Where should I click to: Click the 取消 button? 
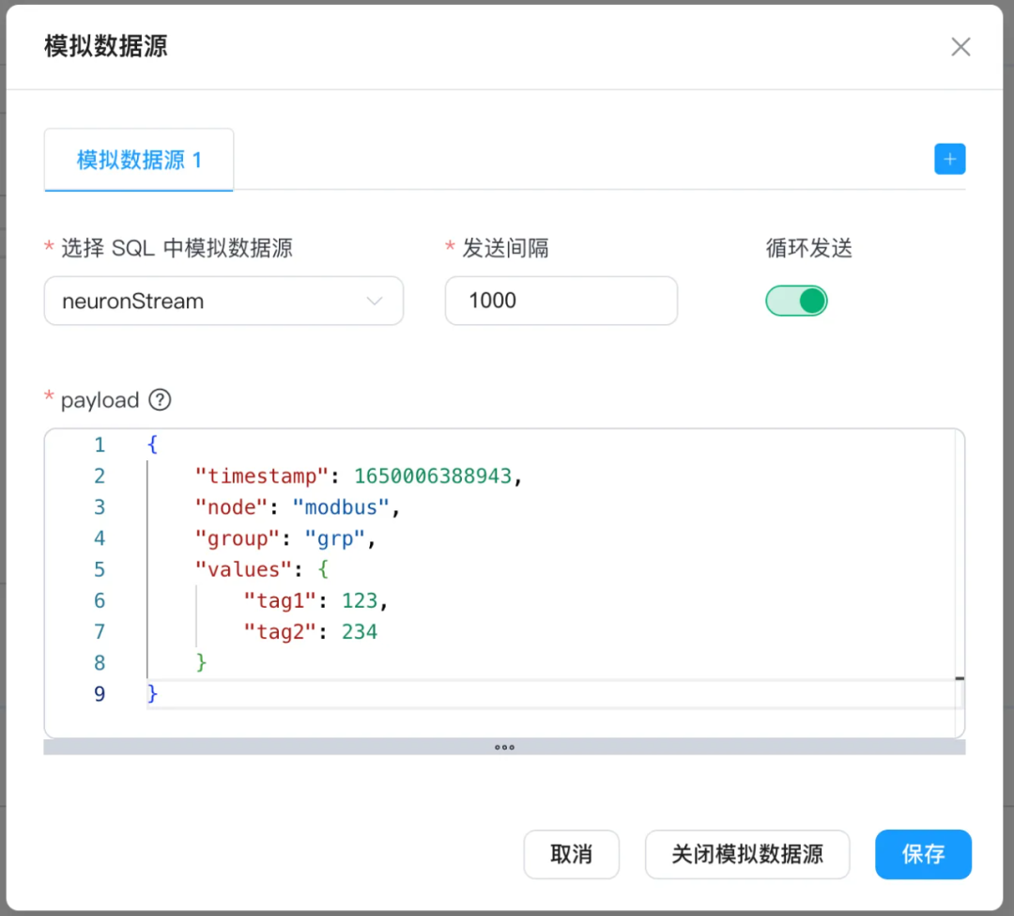[x=571, y=854]
